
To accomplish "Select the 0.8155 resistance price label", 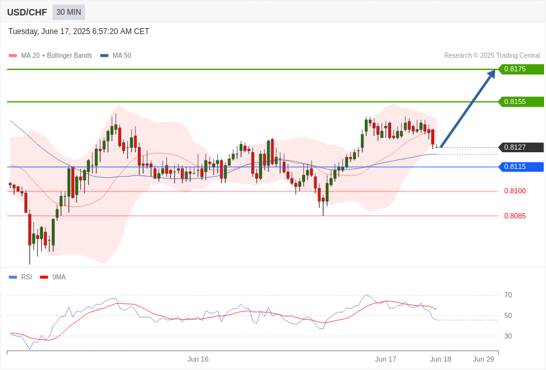I will coord(522,101).
